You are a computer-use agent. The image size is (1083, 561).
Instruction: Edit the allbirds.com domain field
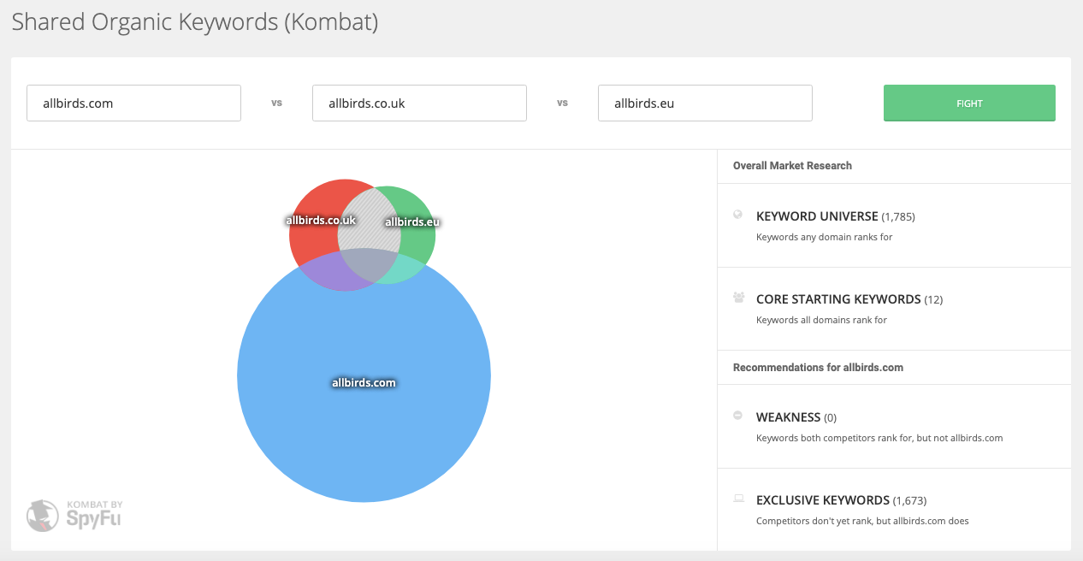(133, 103)
